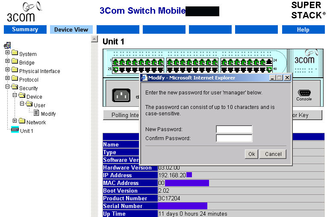This screenshot has height=217, width=327.
Task: Select the Physical Interface folder icon
Action: (15, 70)
